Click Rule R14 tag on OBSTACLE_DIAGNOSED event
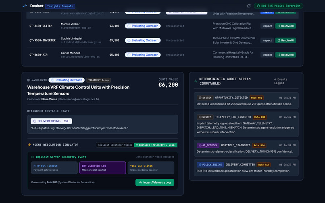325x203 pixels. (x=259, y=145)
